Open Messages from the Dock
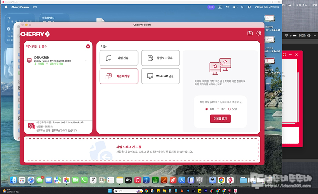The width and height of the screenshot is (318, 194). coord(40,180)
